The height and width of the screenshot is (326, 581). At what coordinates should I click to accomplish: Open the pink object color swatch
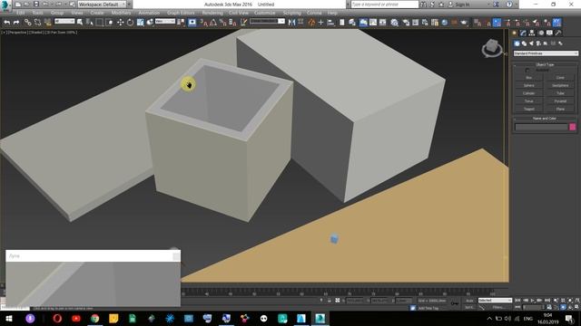[x=573, y=127]
